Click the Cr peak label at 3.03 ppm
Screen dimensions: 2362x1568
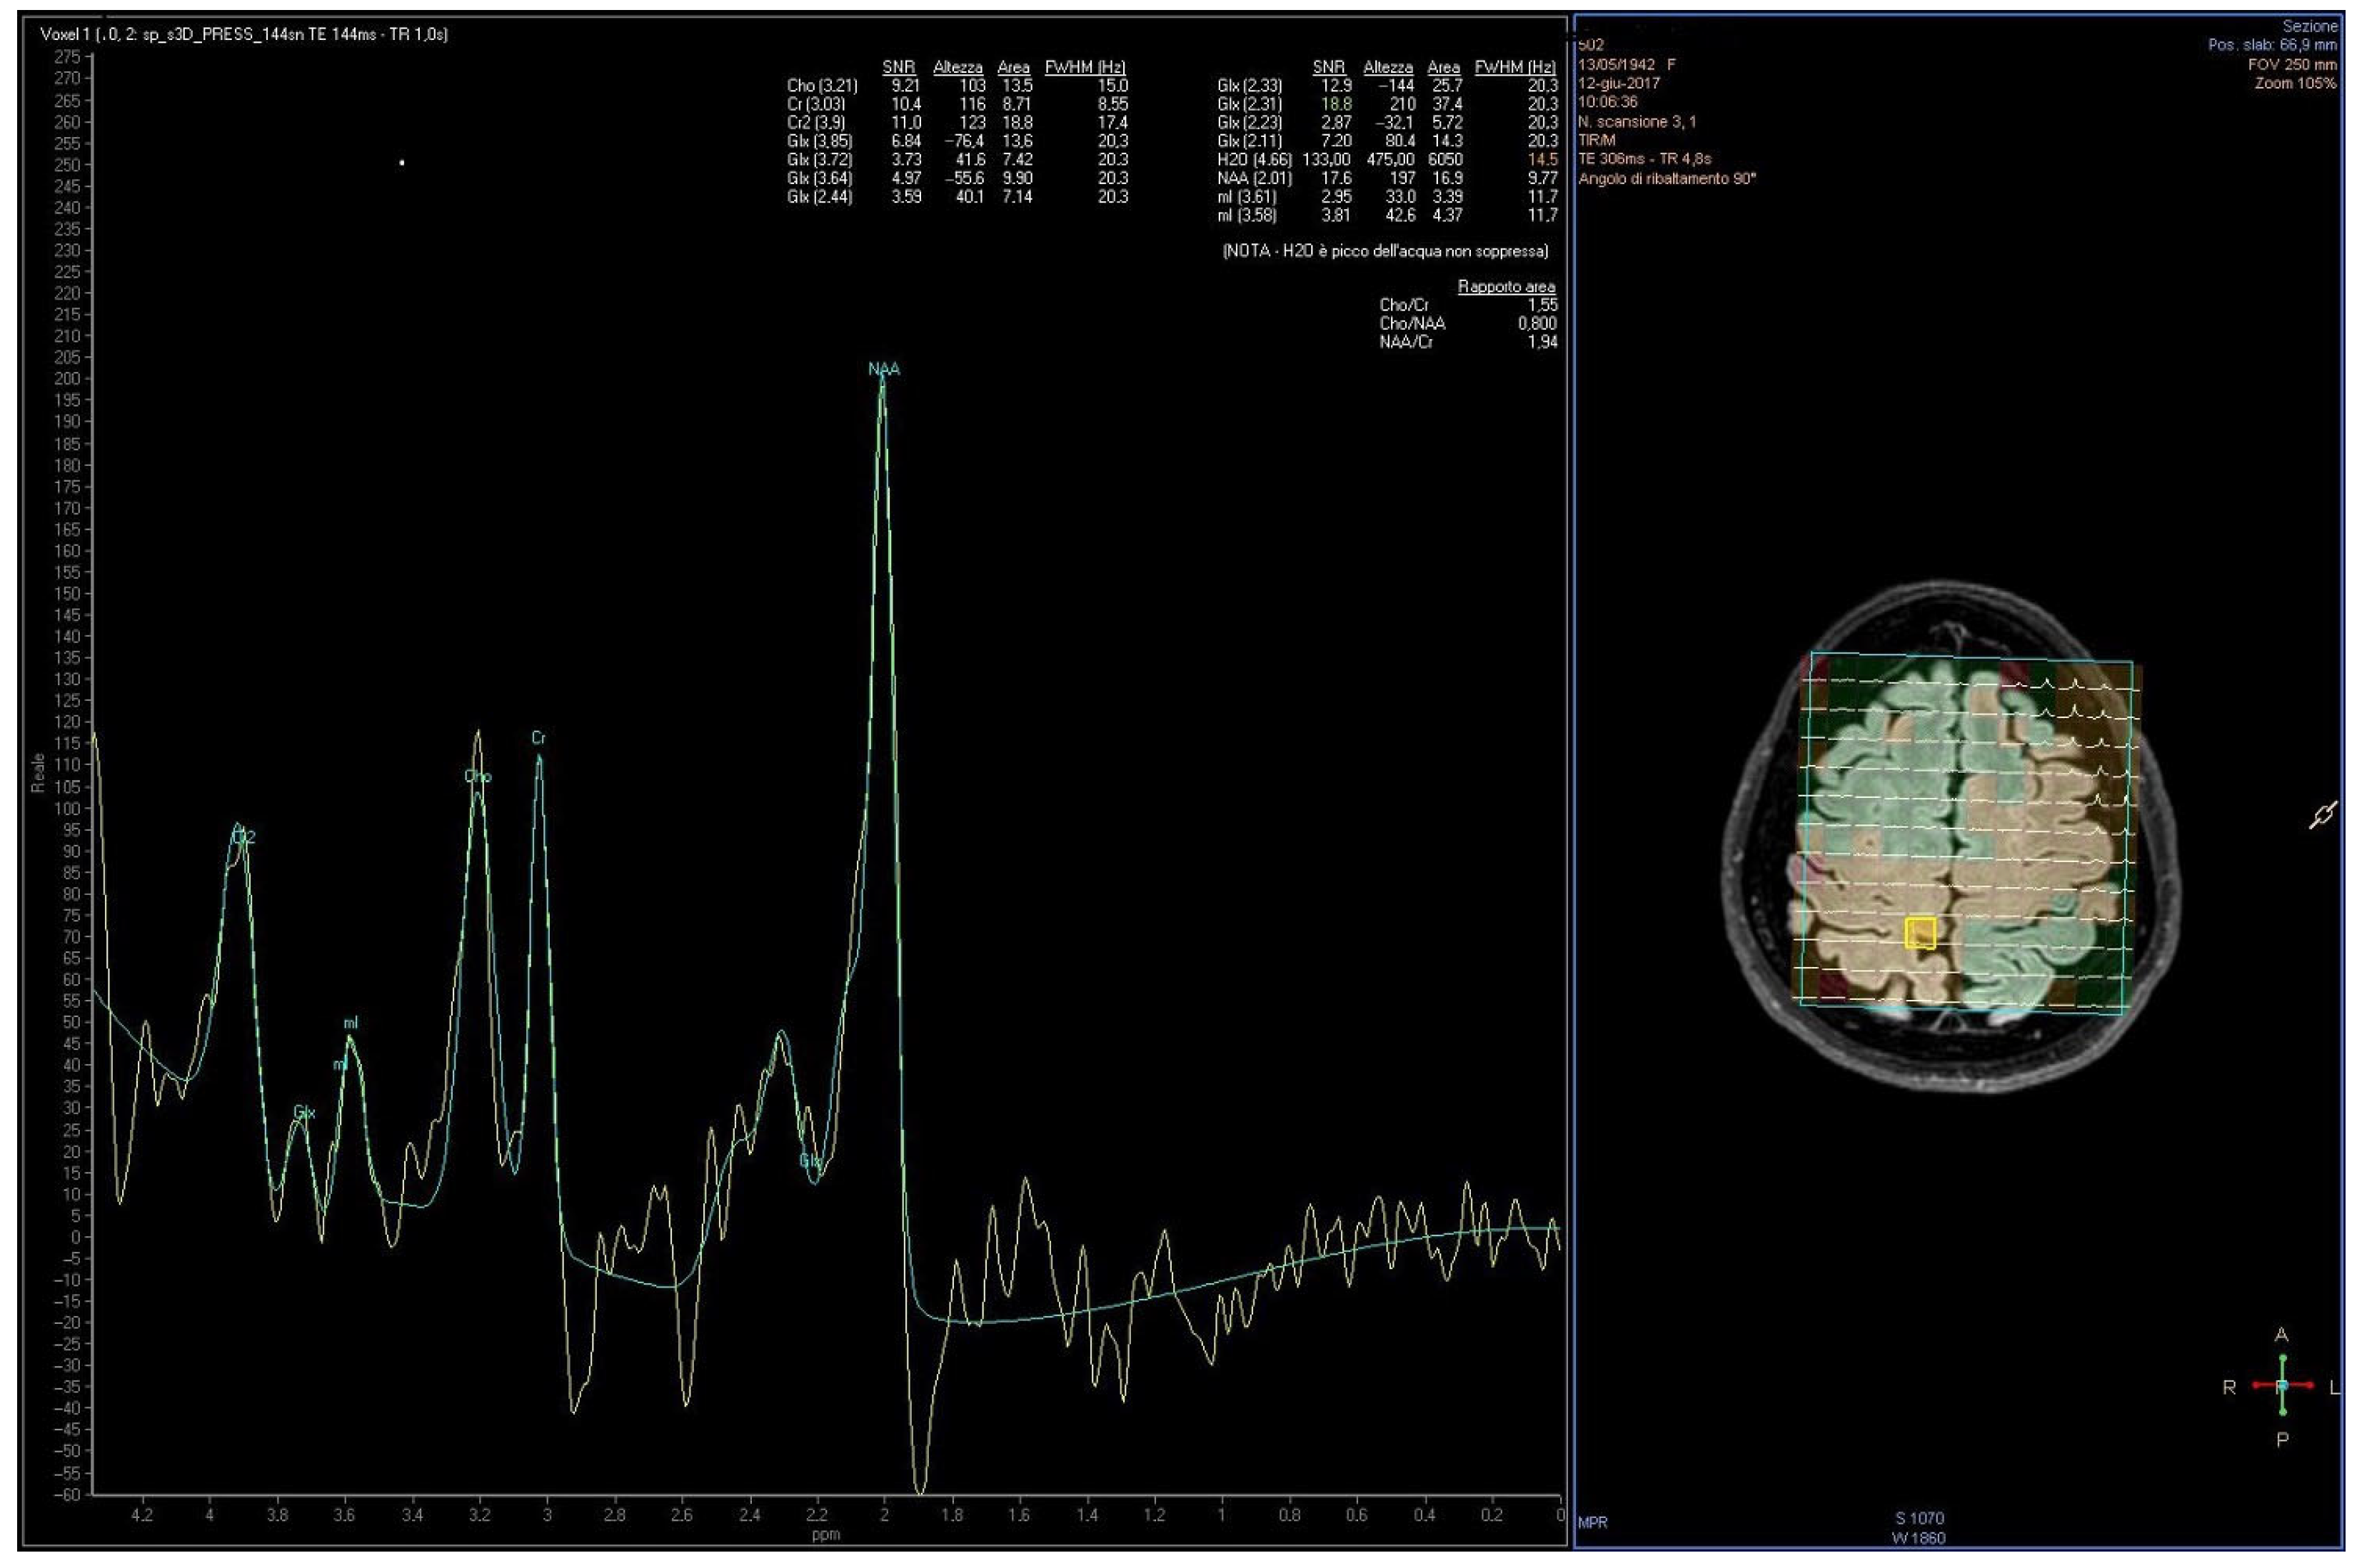tap(538, 738)
